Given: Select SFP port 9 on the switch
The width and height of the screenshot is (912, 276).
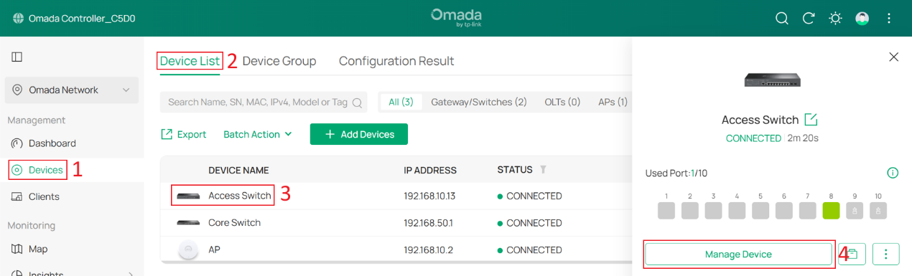Looking at the screenshot, I should (855, 211).
